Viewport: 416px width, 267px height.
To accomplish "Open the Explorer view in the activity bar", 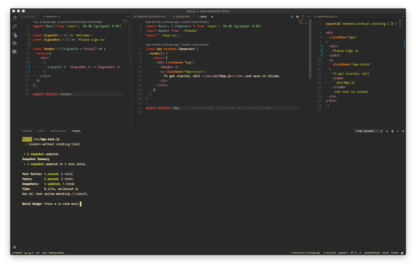I will point(15,17).
